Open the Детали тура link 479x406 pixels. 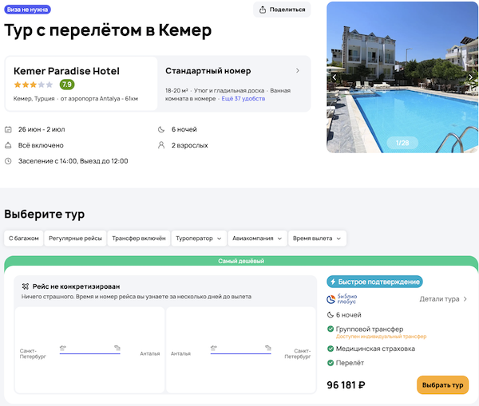443,299
